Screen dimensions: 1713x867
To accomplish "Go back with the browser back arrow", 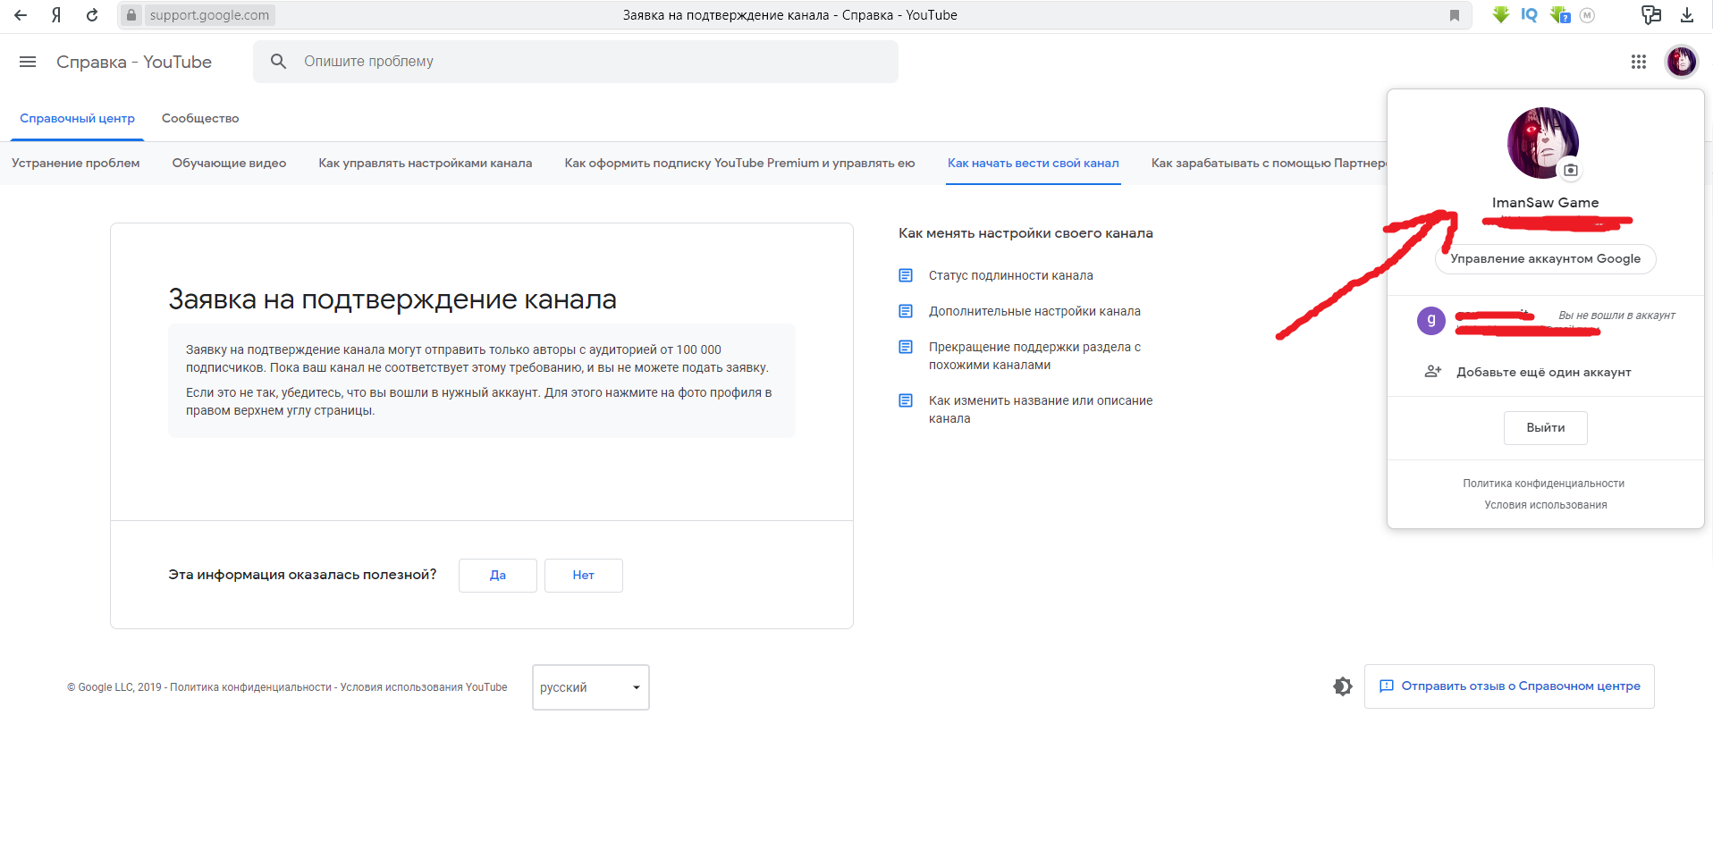I will [21, 15].
